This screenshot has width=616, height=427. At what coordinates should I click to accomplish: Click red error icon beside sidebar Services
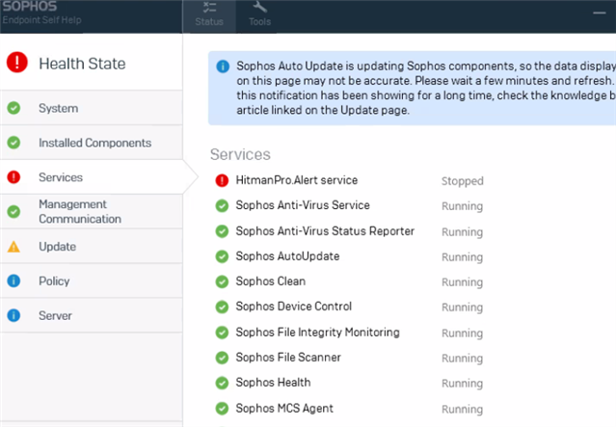(x=13, y=177)
